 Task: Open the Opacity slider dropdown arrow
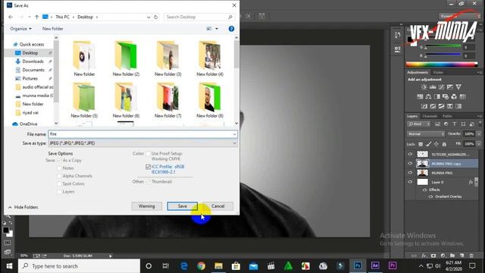(x=479, y=134)
